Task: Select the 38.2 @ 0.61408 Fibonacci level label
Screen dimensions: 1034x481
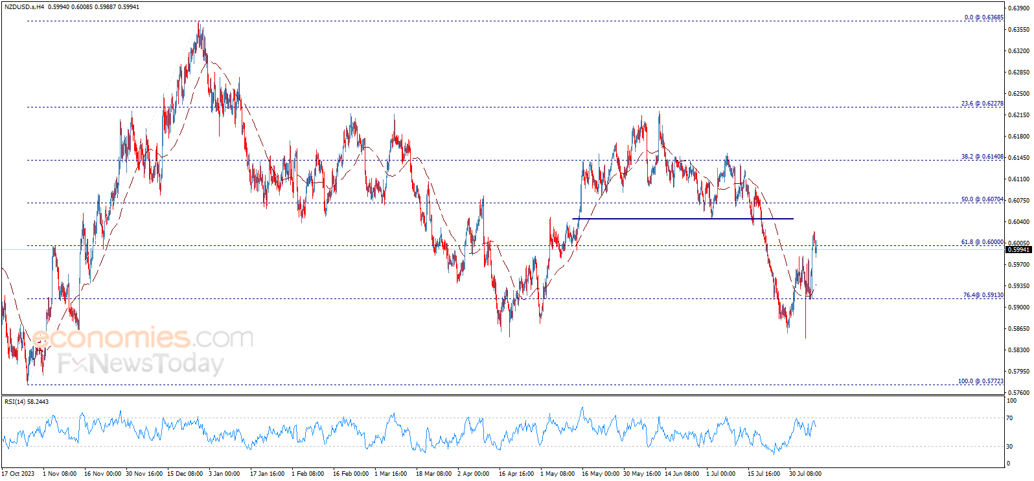Action: point(982,157)
